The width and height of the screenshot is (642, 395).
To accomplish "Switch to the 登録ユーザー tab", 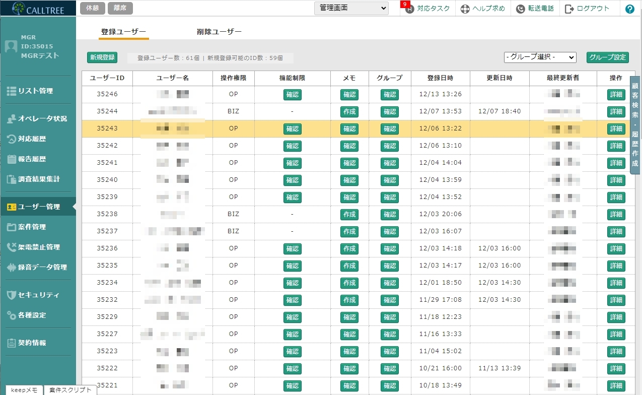I will click(x=123, y=32).
